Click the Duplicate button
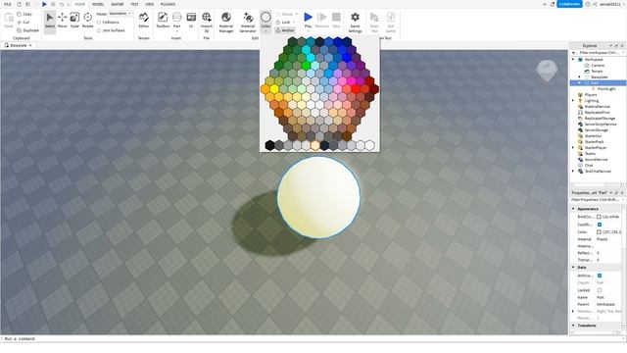 pos(28,30)
